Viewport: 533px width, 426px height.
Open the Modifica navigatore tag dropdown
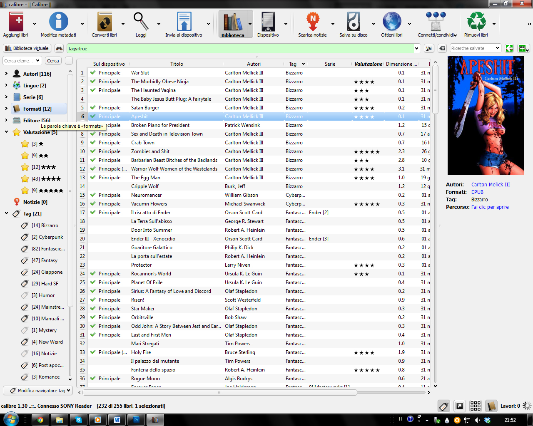[x=38, y=391]
